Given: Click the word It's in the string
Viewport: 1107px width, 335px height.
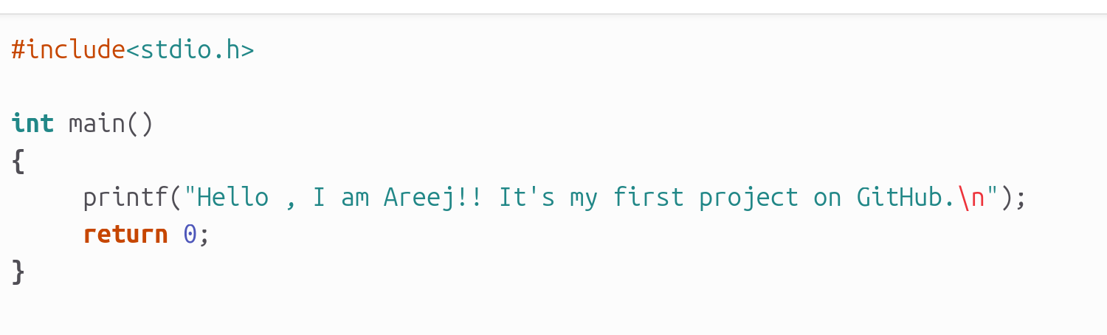Looking at the screenshot, I should (x=527, y=197).
